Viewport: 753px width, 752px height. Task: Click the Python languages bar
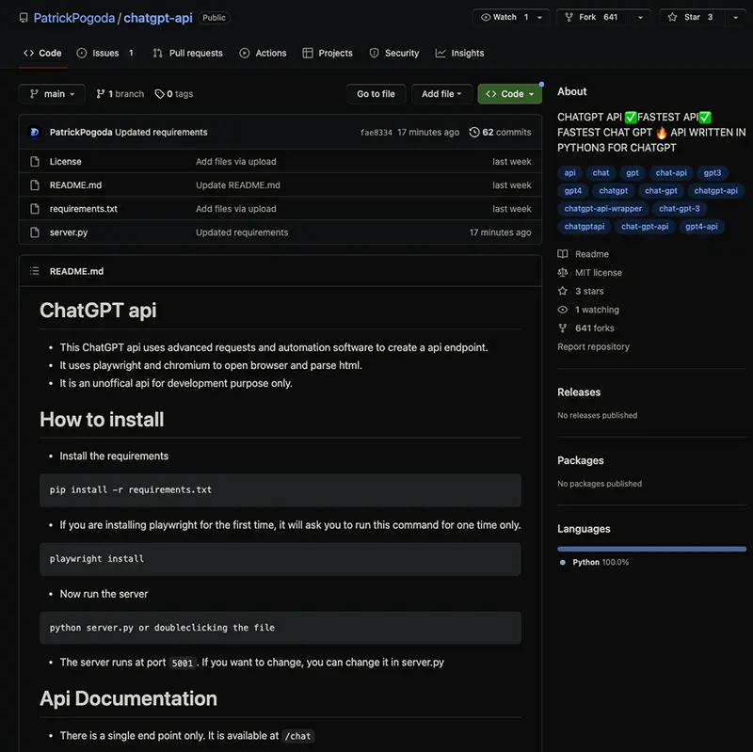(651, 549)
